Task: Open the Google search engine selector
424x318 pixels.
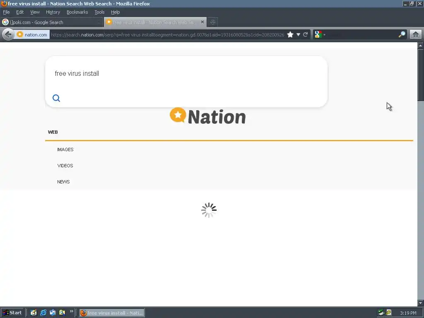Action: (x=320, y=35)
